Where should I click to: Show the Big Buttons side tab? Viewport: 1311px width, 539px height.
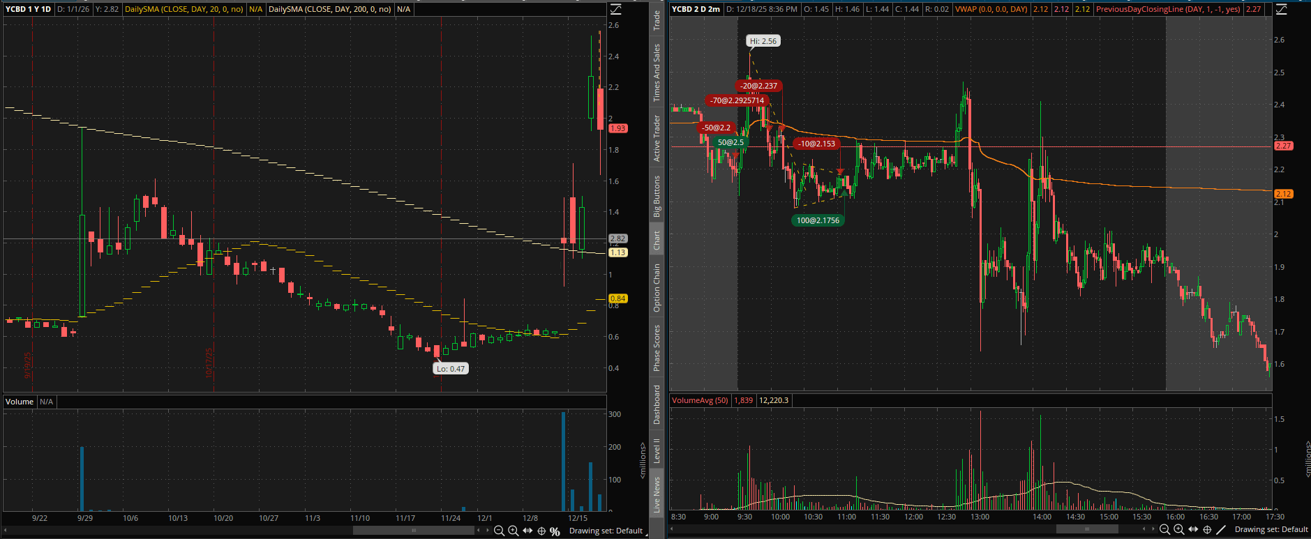(x=657, y=196)
